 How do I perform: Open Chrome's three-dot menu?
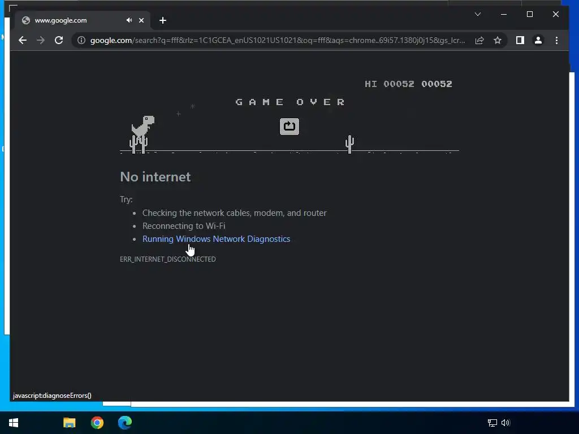556,40
